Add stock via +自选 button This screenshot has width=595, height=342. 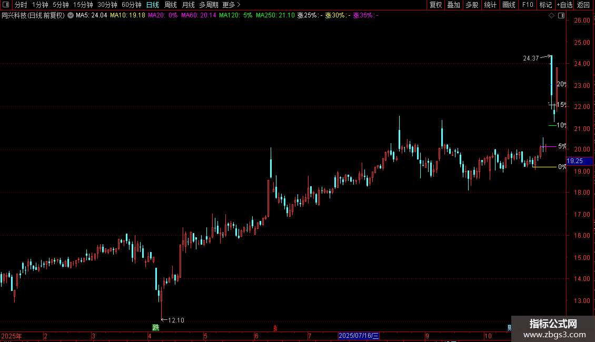(564, 5)
